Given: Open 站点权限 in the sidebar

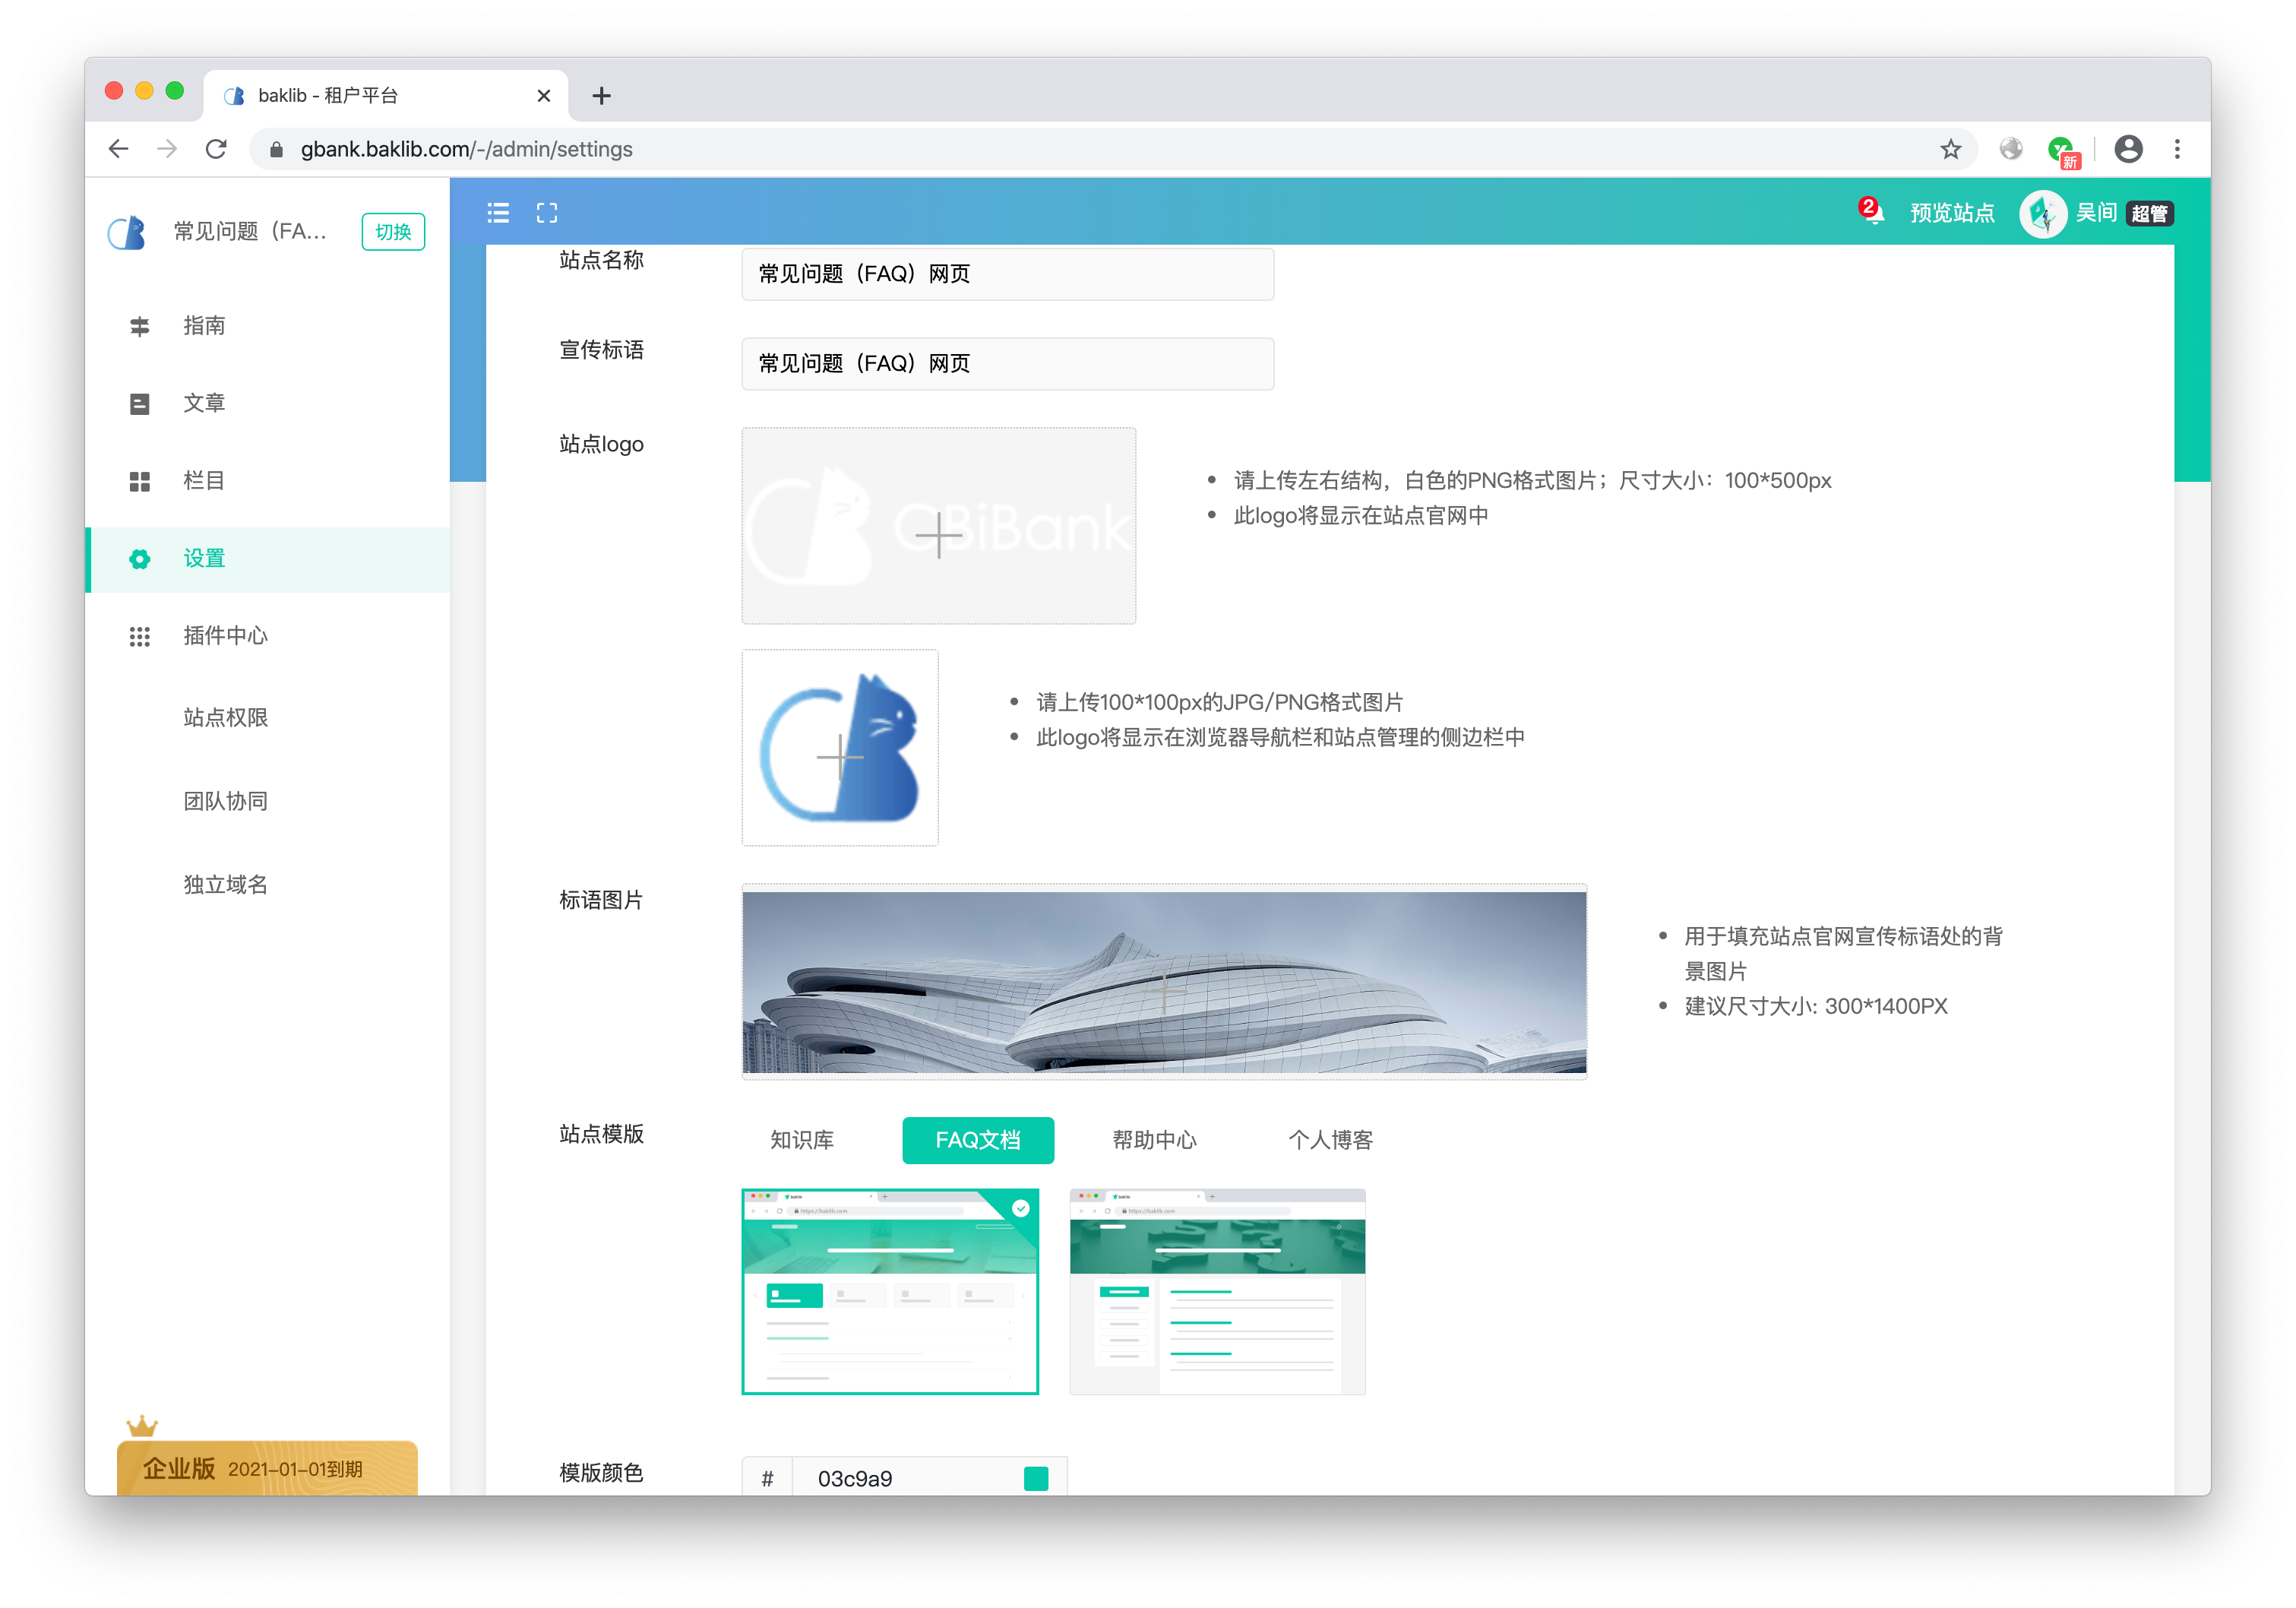Looking at the screenshot, I should (226, 718).
